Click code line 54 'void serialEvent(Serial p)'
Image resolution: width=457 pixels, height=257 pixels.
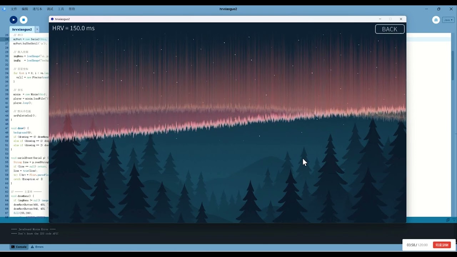[x=29, y=158]
